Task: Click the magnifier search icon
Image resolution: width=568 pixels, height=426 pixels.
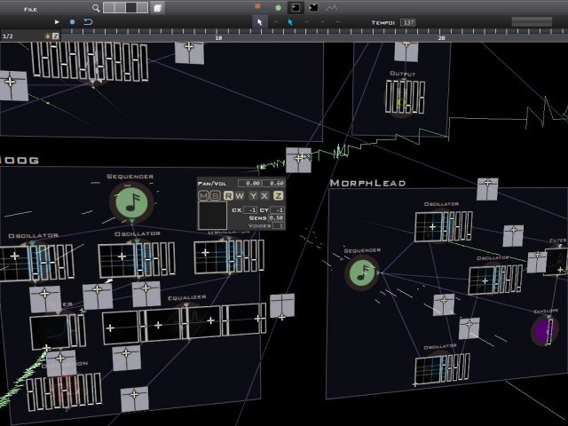Action: tap(96, 8)
